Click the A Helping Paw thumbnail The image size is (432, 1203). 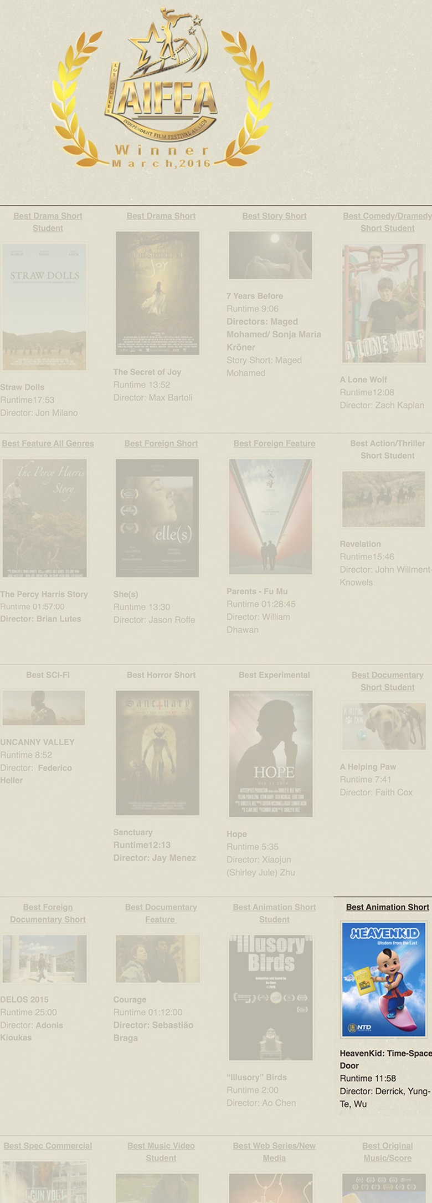(x=383, y=727)
